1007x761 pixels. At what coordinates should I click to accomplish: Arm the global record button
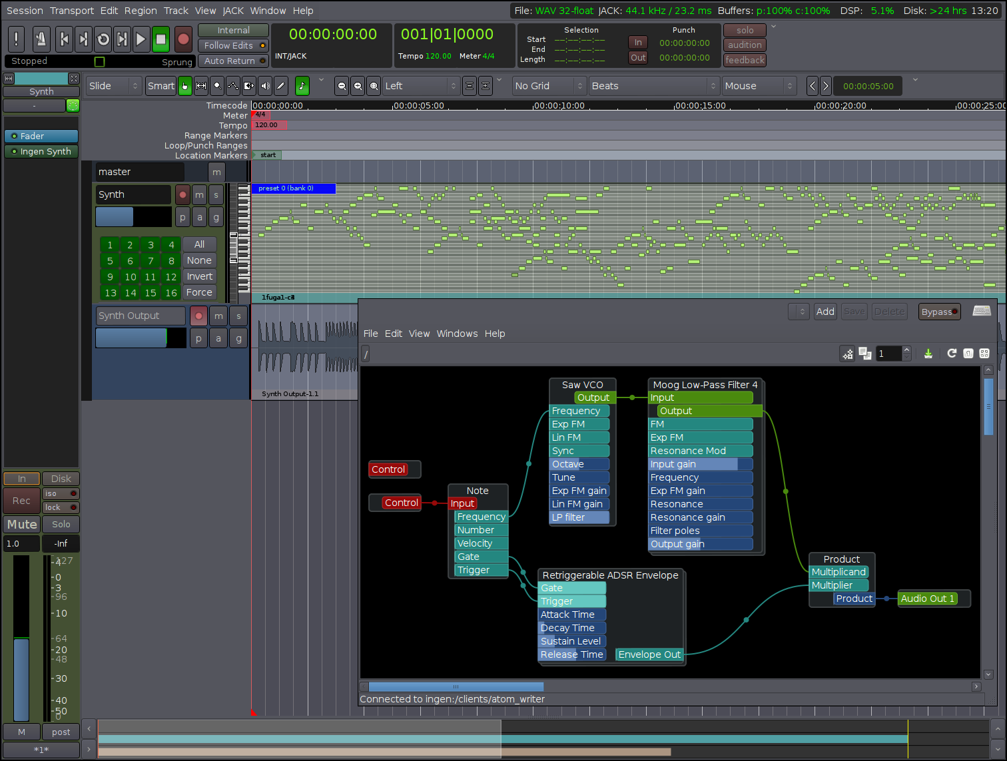pos(184,39)
